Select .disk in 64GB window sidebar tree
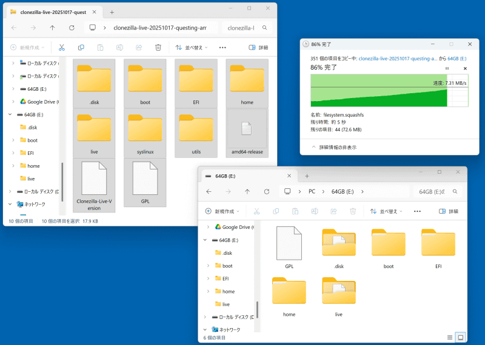The height and width of the screenshot is (345, 485). point(227,253)
